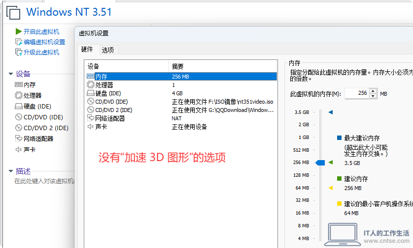Click the VM window icon beside Windows NT 3.51

coord(13,12)
